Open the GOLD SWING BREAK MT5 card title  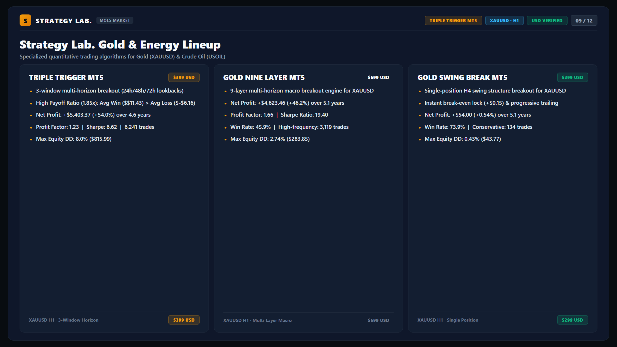[462, 77]
